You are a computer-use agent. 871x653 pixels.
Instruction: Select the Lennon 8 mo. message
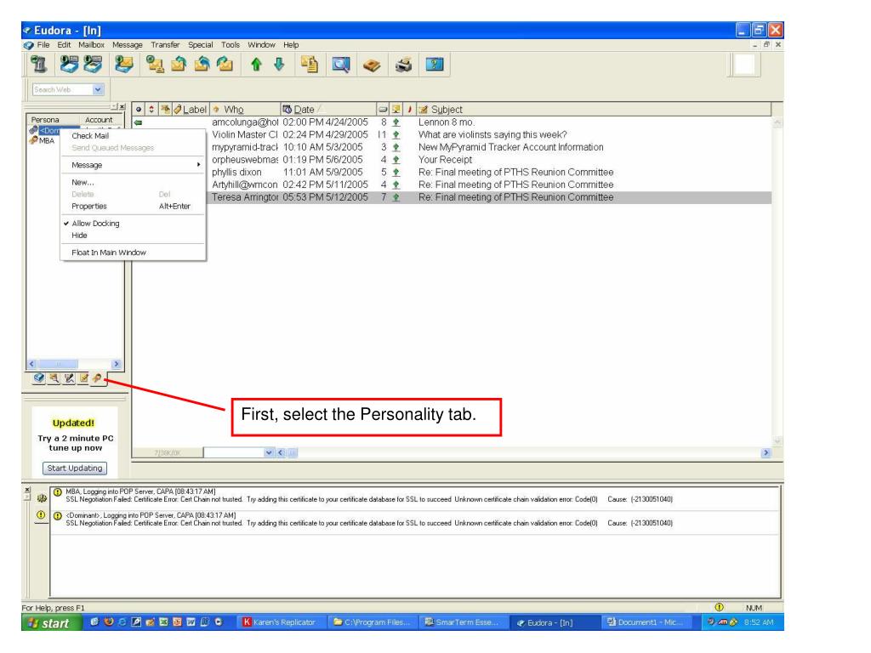(x=452, y=122)
